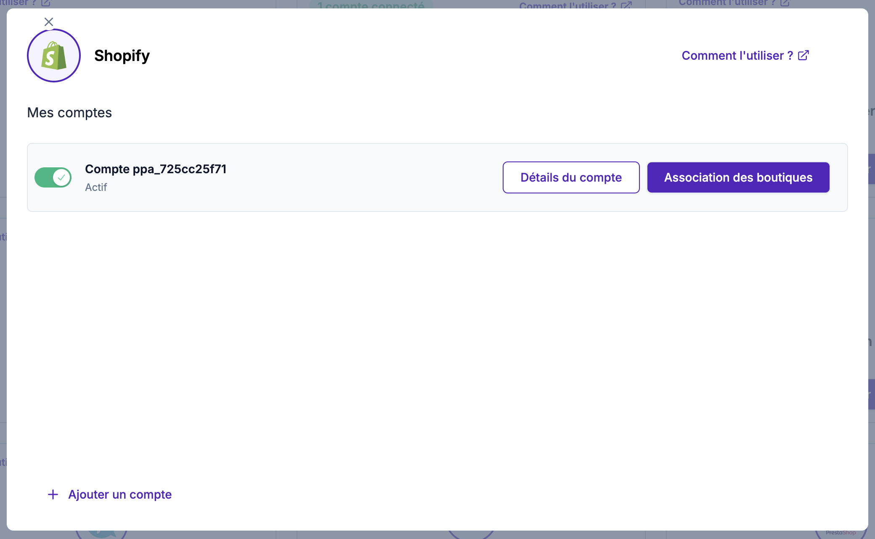Click the plus icon before Ajouter un compte
The width and height of the screenshot is (875, 539).
tap(53, 494)
